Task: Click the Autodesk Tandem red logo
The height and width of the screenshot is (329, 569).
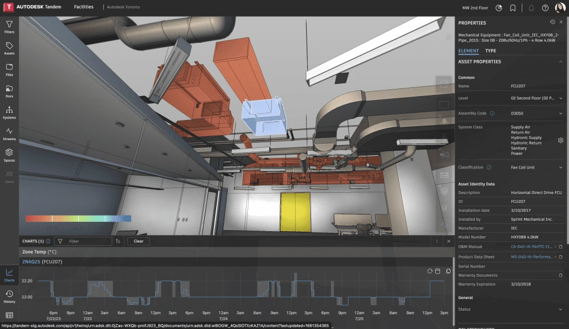Action: pos(8,7)
